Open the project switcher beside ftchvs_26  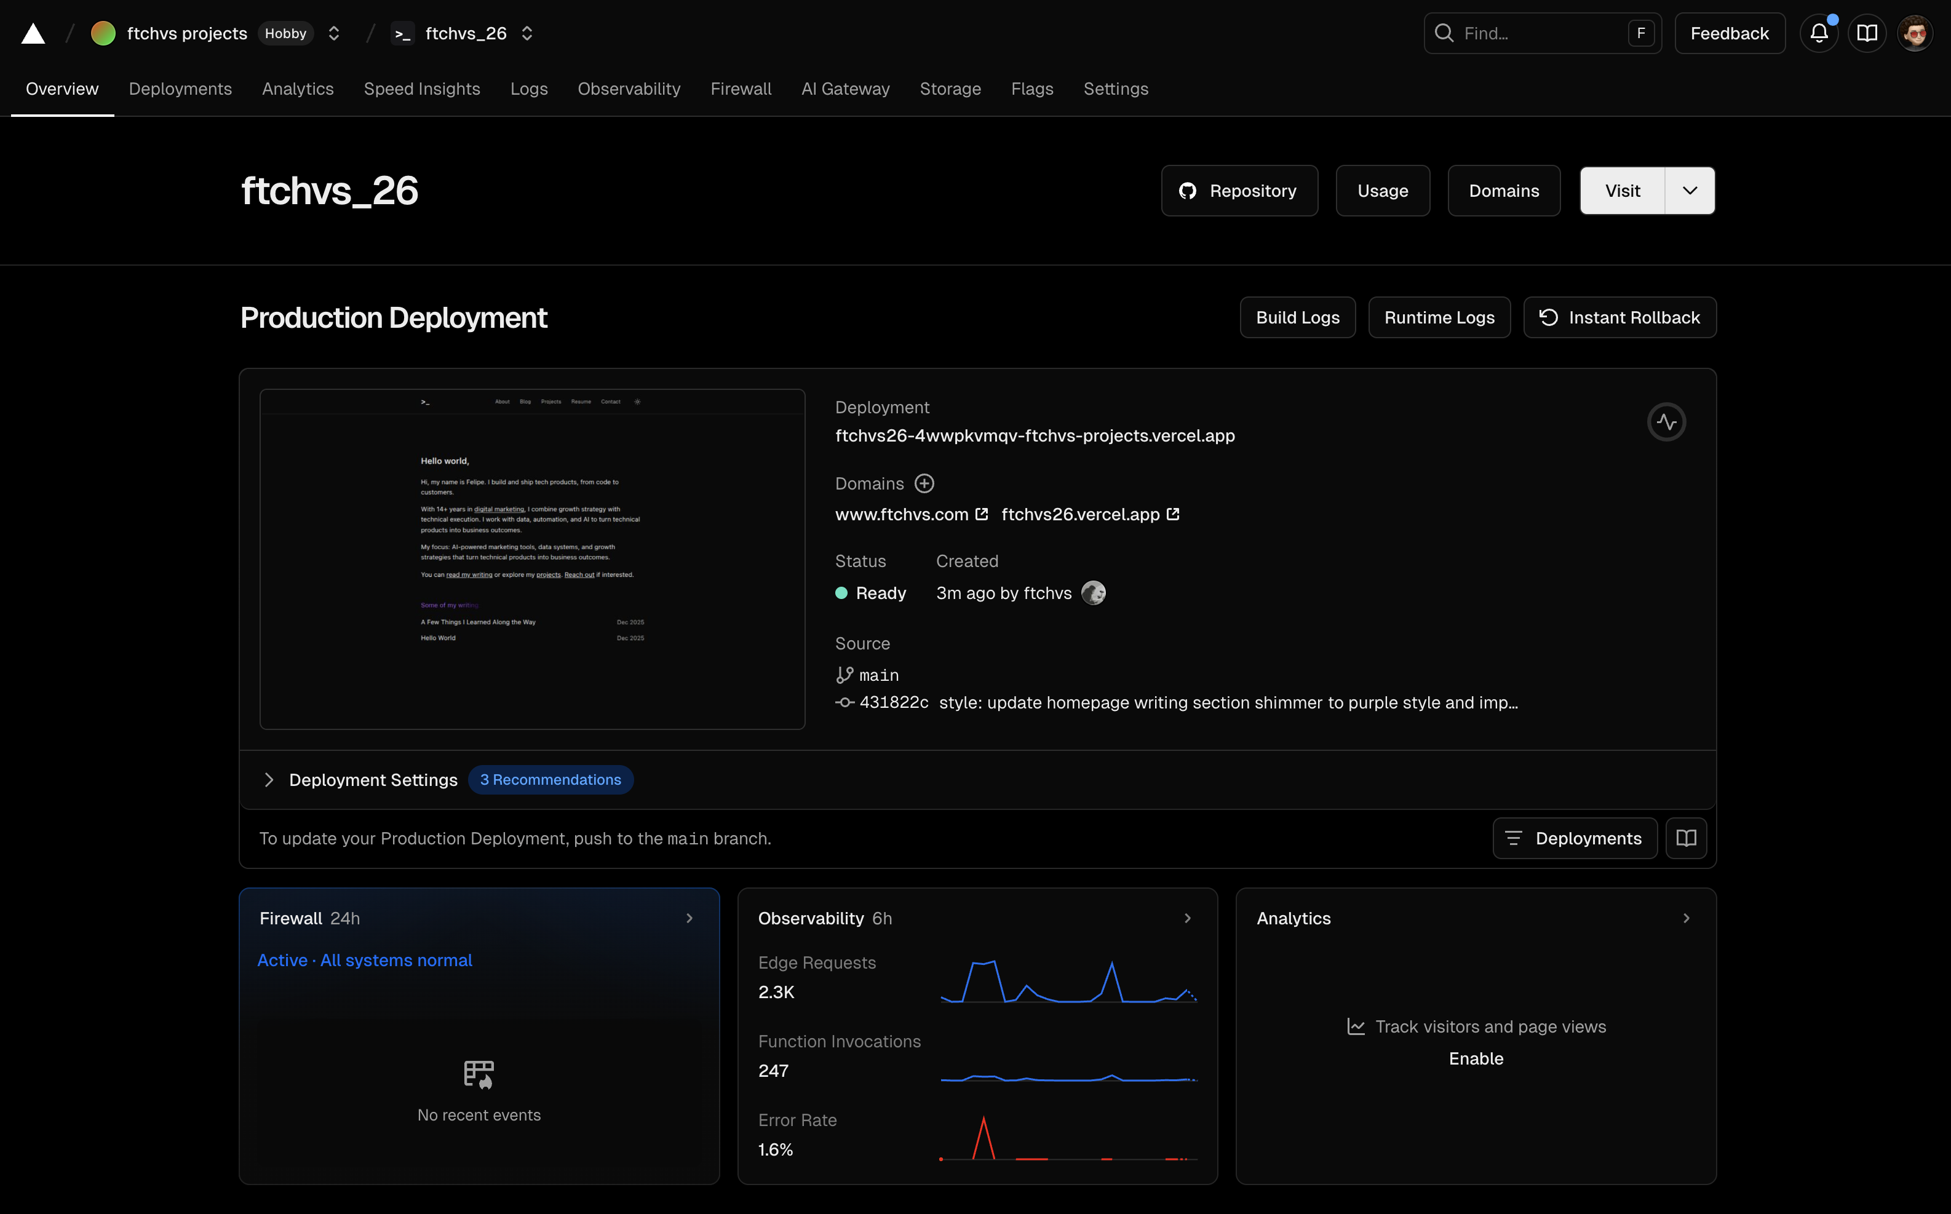[526, 34]
